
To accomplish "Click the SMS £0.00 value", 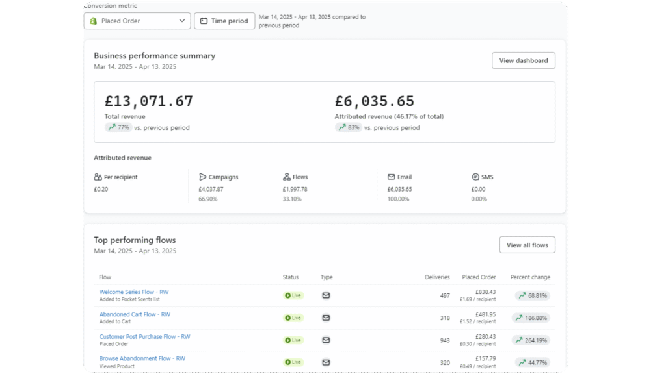I will point(478,189).
